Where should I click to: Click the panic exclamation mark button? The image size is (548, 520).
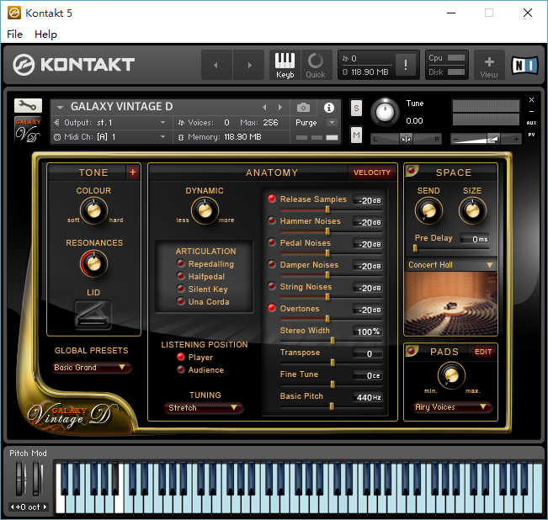click(x=406, y=65)
